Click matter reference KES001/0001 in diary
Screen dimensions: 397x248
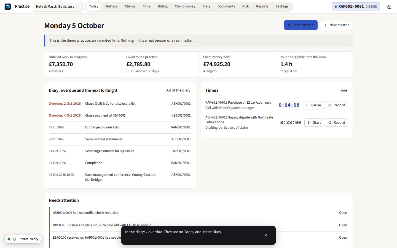click(181, 115)
